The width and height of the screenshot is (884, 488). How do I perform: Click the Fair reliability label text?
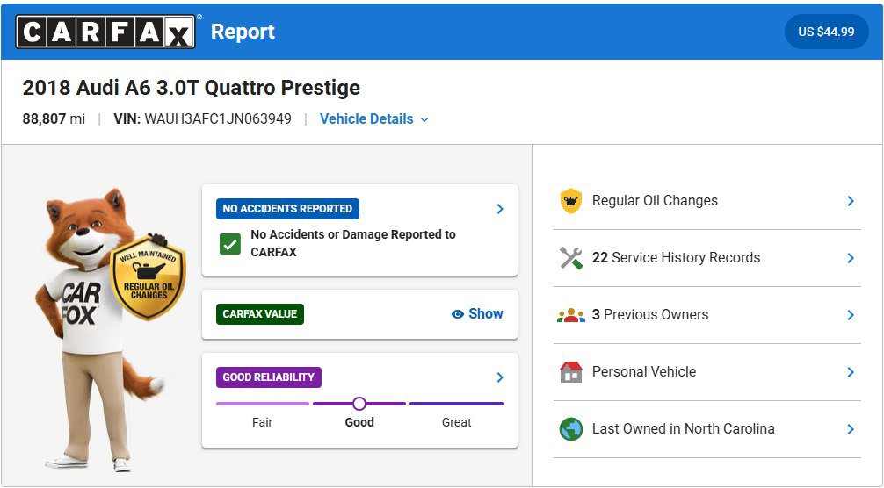pos(262,422)
